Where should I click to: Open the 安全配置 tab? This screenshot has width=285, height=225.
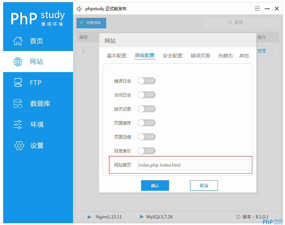(173, 56)
